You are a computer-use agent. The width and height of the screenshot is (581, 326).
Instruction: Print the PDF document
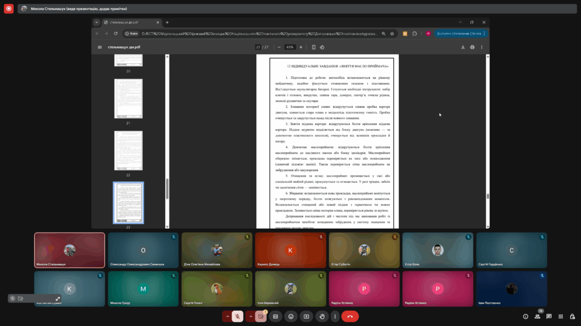tap(472, 48)
